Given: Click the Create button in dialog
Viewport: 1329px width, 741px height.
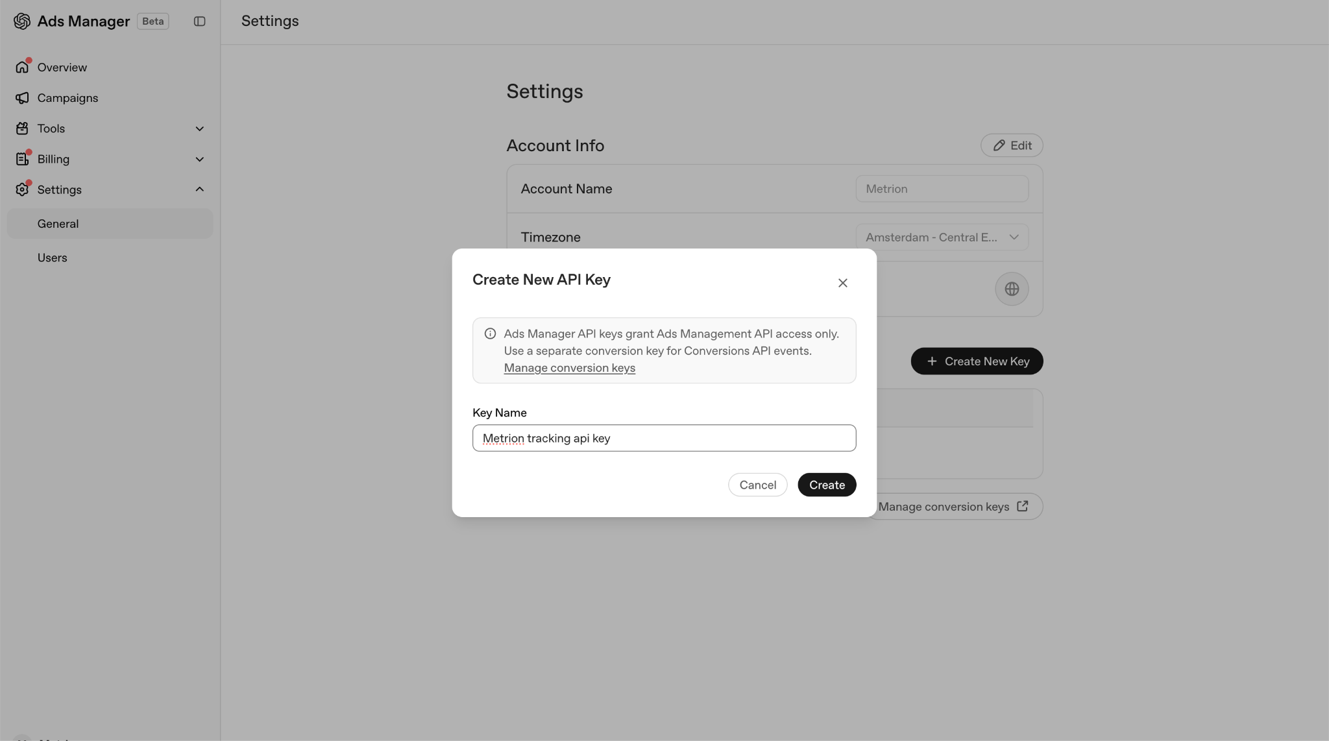Looking at the screenshot, I should pos(827,485).
